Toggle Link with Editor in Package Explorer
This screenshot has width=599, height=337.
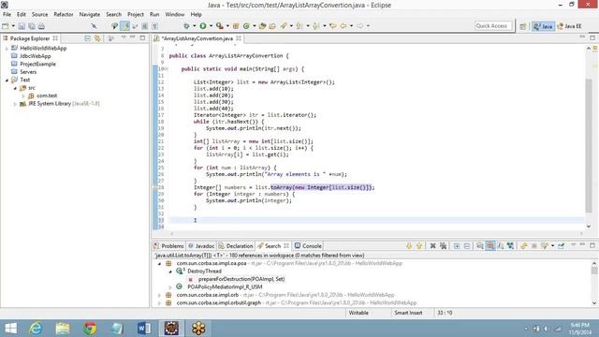(x=97, y=38)
